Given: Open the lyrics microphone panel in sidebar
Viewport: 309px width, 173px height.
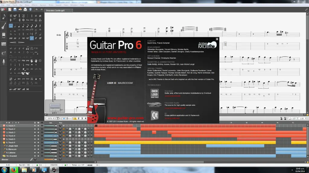Looking at the screenshot, I should pos(4,62).
